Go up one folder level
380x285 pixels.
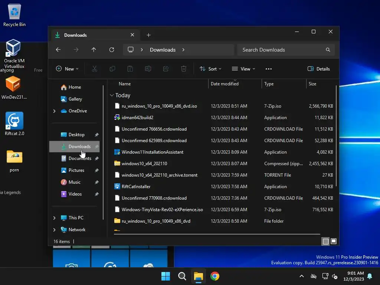(x=94, y=50)
